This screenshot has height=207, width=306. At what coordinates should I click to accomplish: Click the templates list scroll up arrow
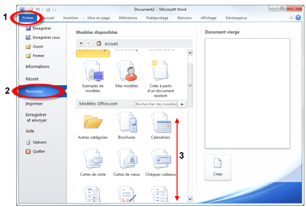click(190, 53)
